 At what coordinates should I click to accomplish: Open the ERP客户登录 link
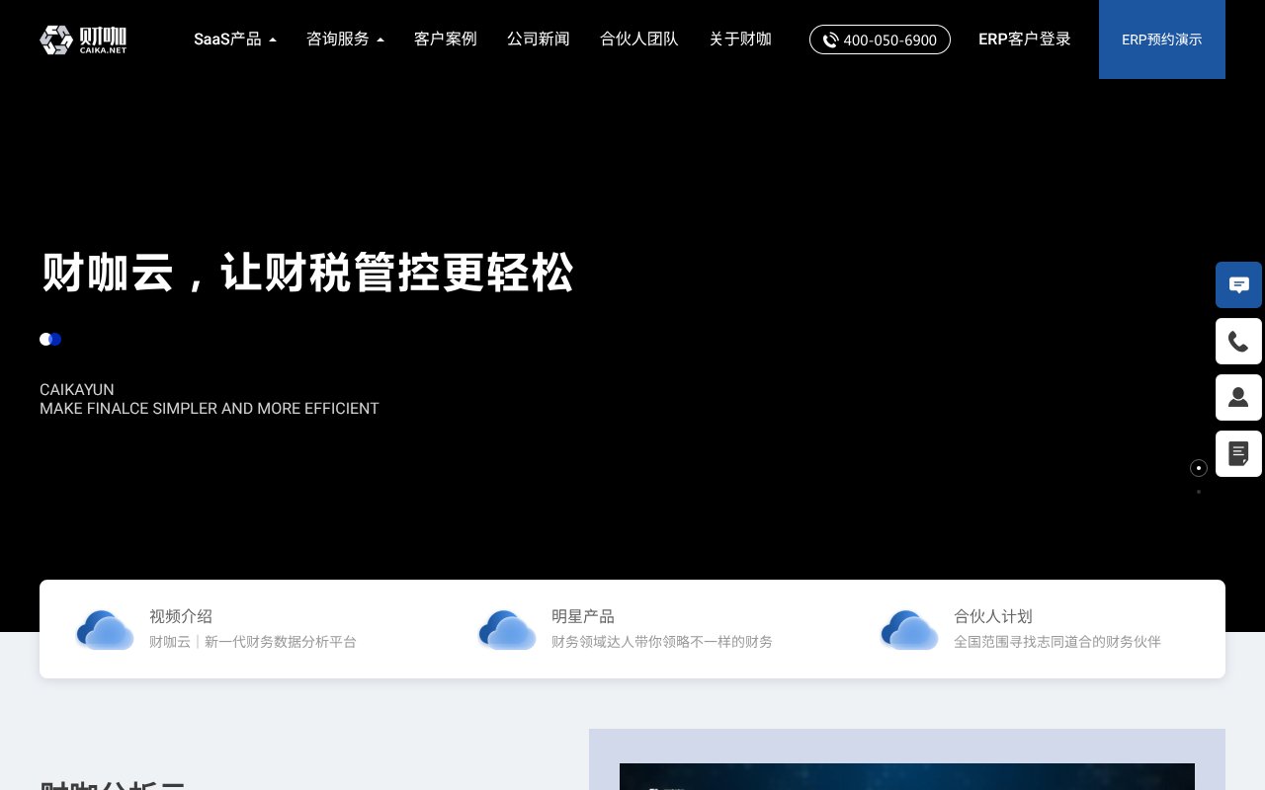tap(1025, 39)
